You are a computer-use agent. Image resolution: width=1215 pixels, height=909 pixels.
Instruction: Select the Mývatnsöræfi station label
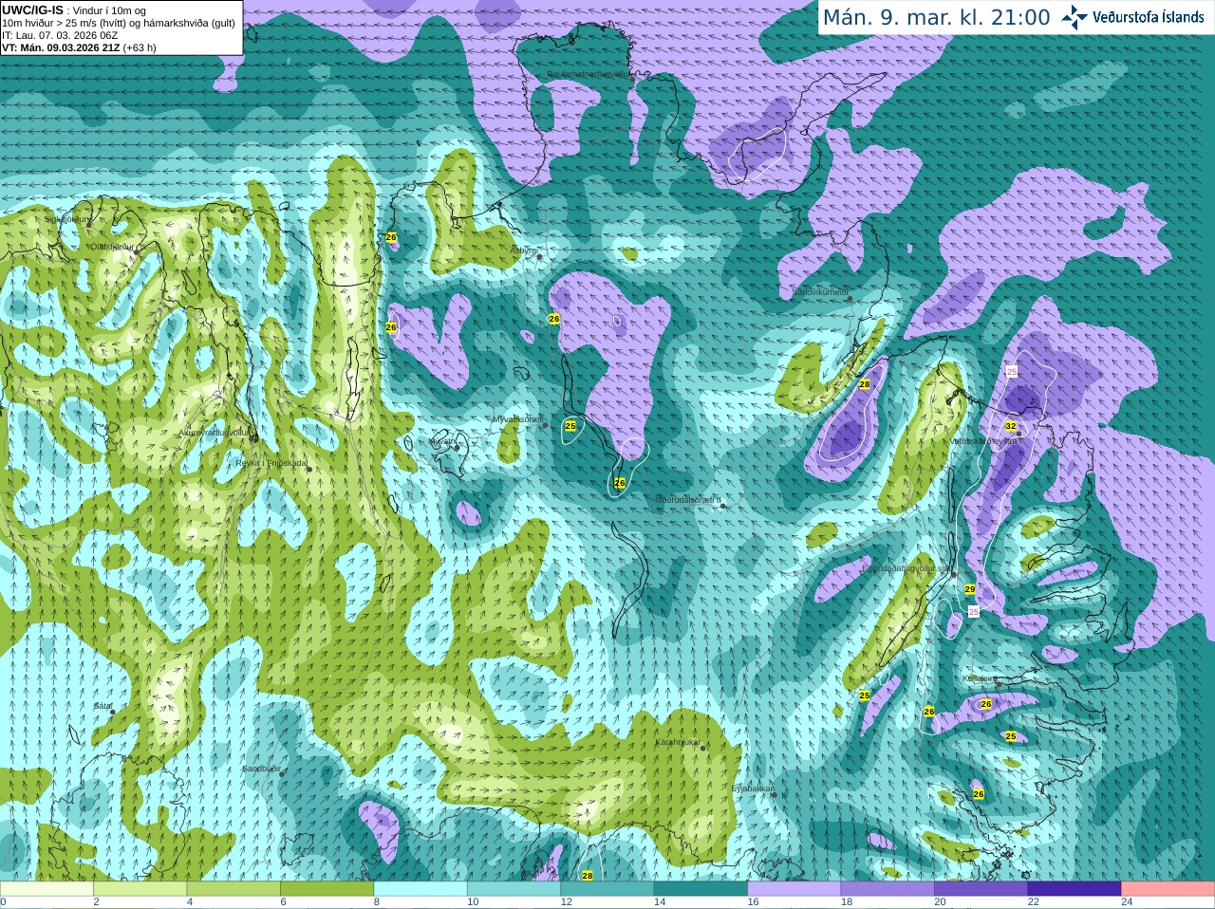click(x=517, y=418)
